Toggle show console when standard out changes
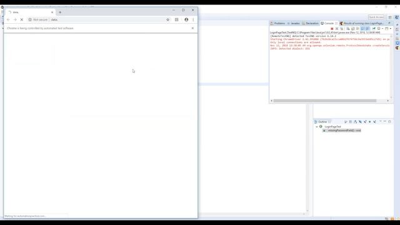This screenshot has width=400, height=225. click(x=362, y=29)
